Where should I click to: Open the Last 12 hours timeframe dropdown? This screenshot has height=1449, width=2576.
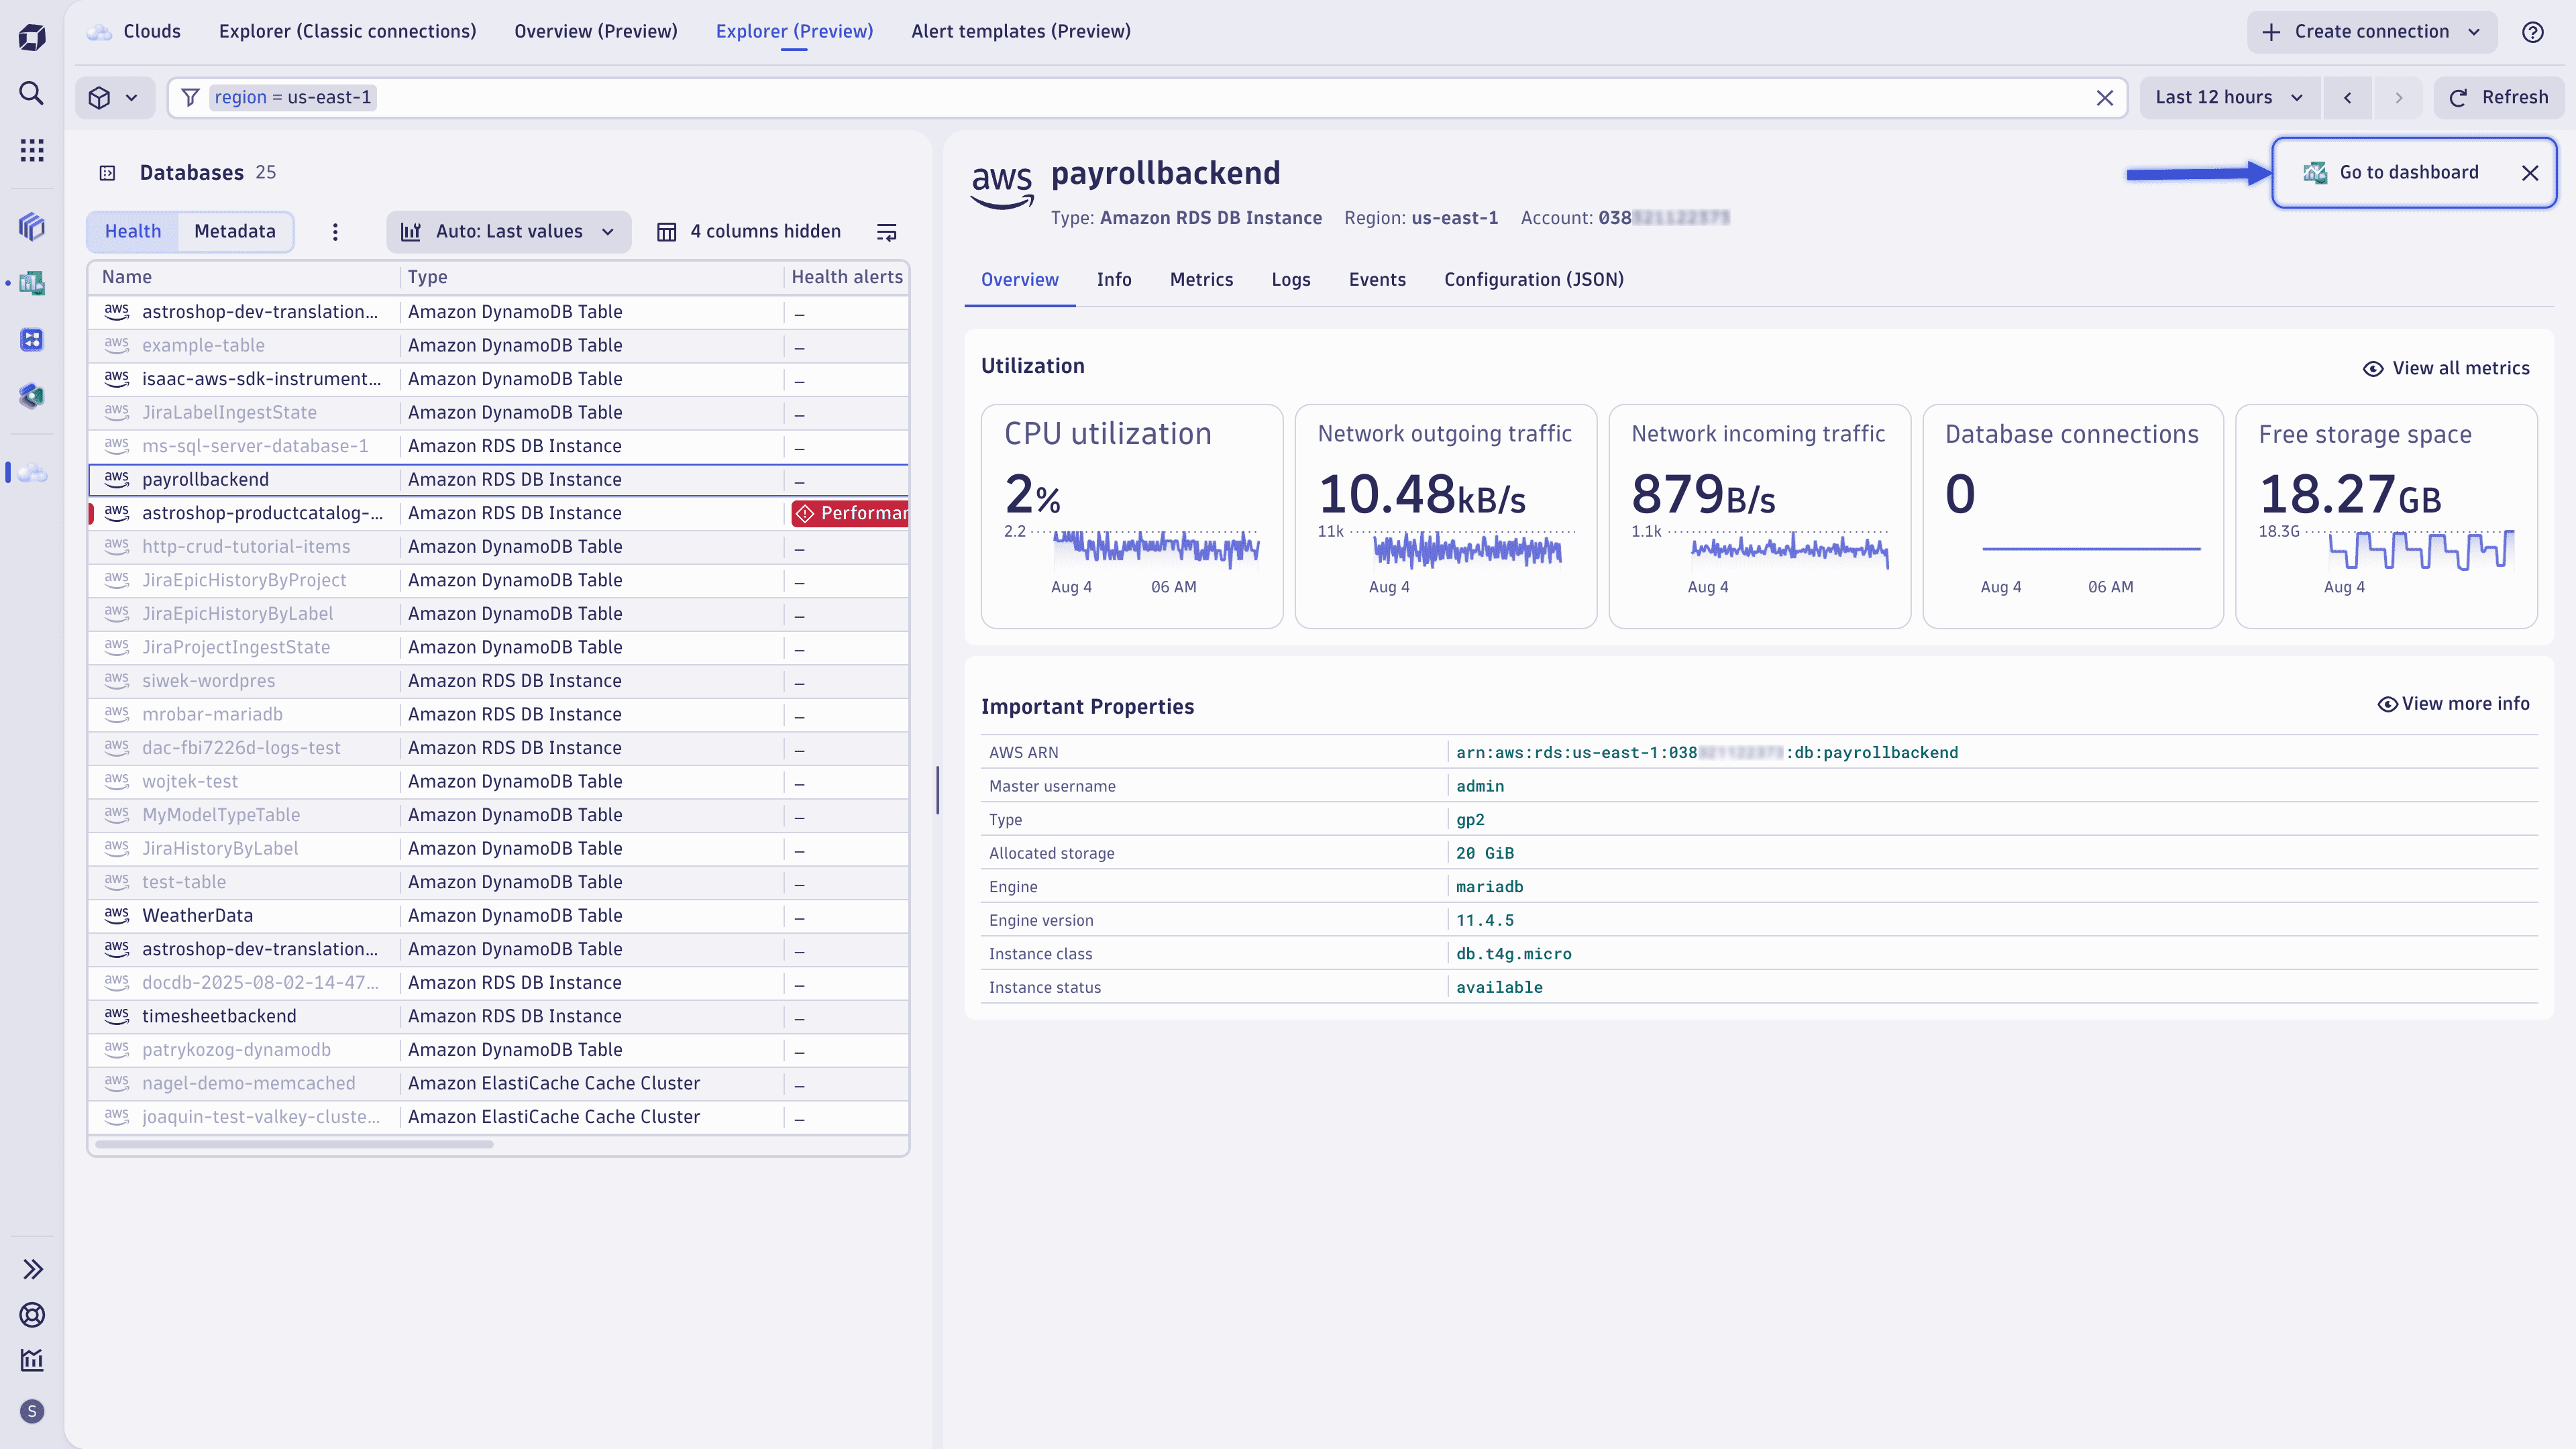2229,97
